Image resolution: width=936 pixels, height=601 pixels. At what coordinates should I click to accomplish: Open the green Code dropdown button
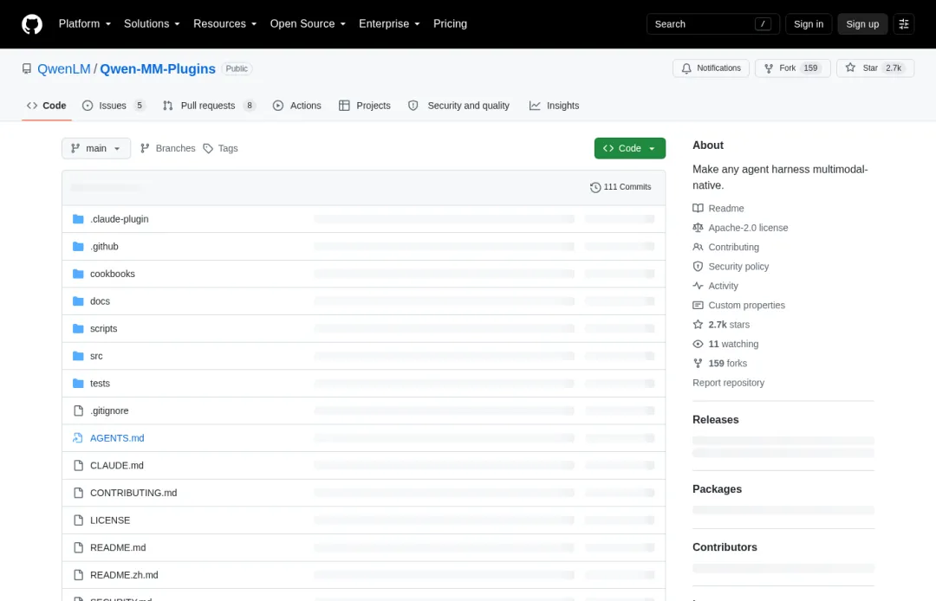(x=630, y=148)
